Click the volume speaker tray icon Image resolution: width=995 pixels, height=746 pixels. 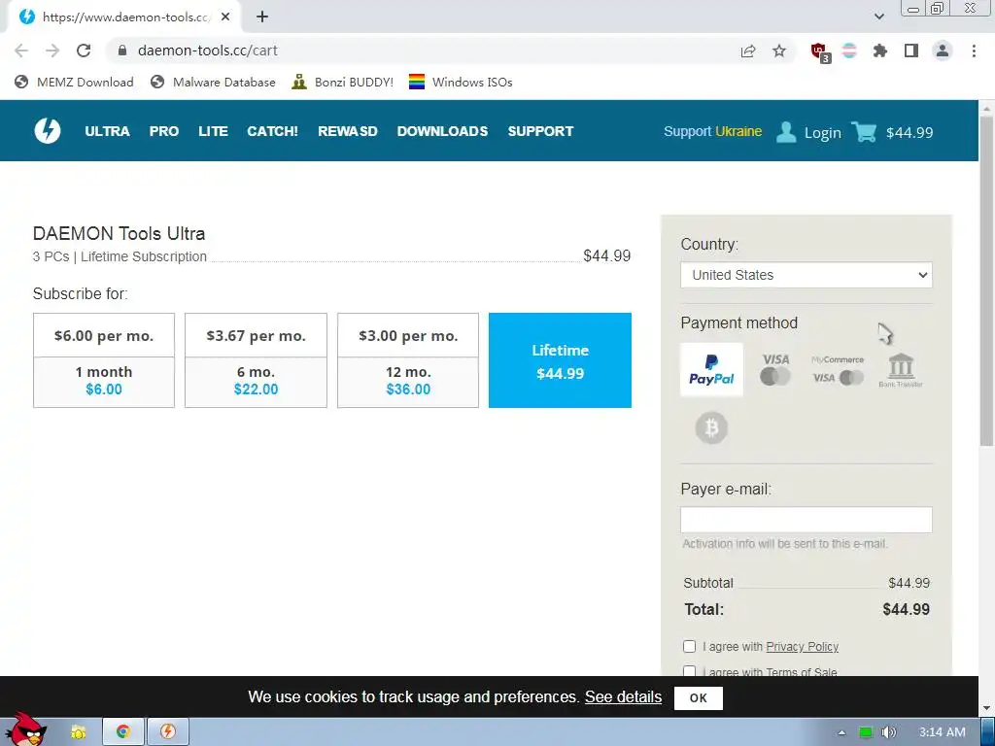(888, 732)
